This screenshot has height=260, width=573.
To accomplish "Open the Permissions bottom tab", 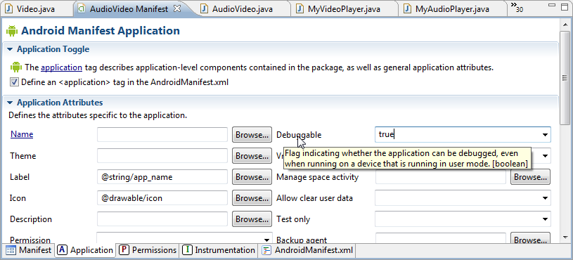I will [148, 250].
